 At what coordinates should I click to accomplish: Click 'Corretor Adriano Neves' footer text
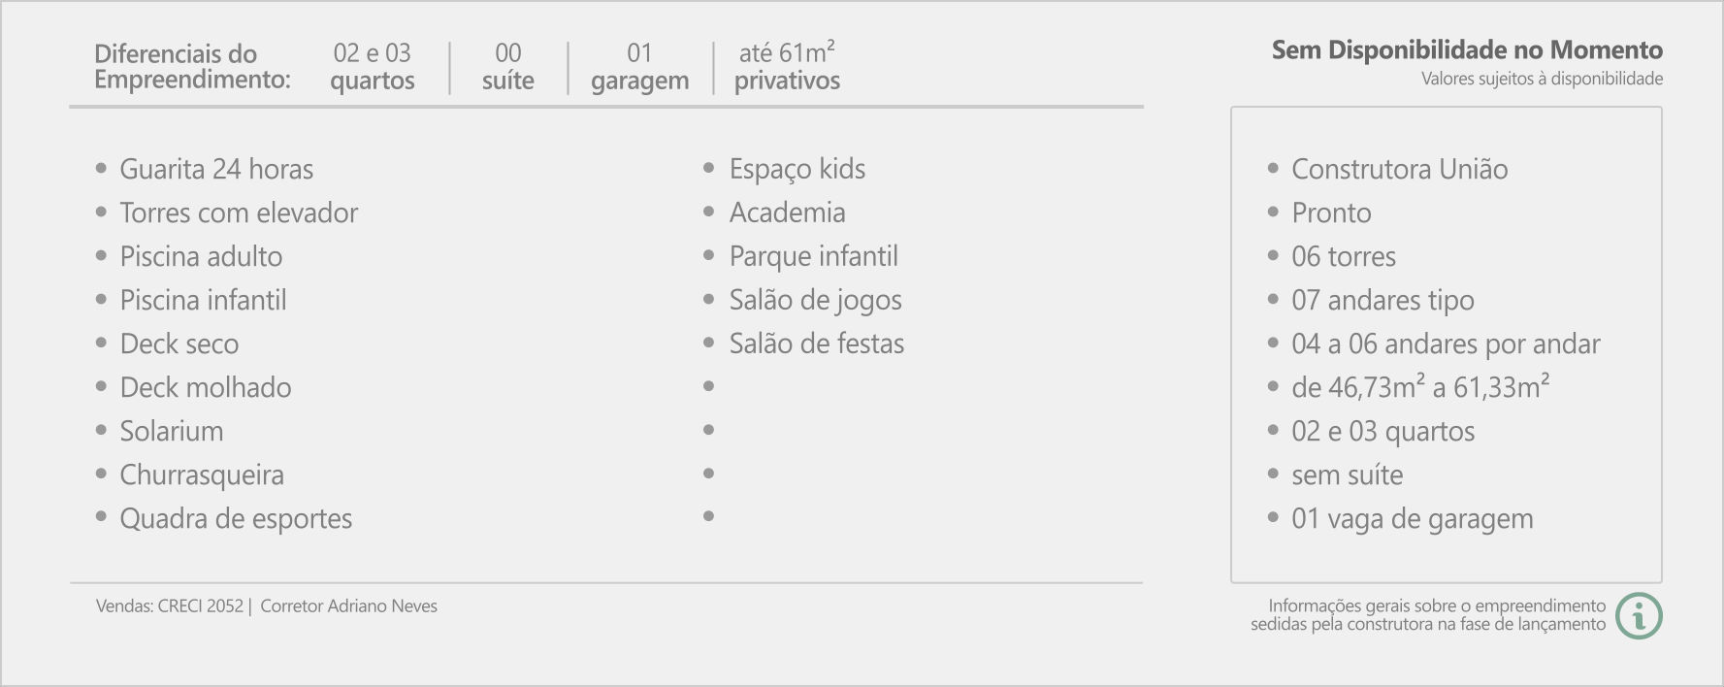click(x=348, y=606)
